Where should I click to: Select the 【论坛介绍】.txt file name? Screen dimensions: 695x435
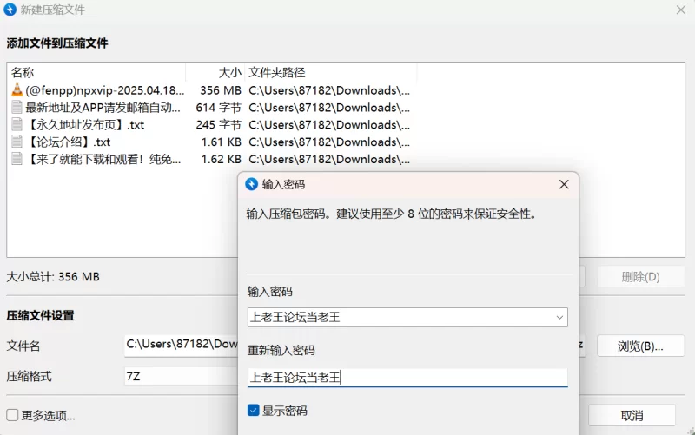(68, 142)
